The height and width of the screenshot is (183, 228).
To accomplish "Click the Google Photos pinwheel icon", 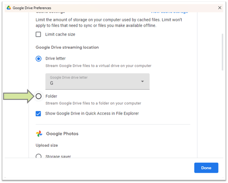I will click(x=39, y=134).
